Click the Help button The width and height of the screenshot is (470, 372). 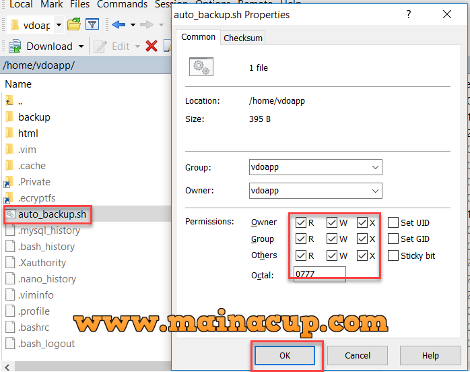(x=430, y=356)
